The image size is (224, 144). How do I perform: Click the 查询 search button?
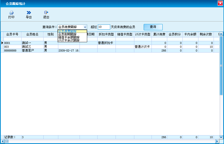pos(153,27)
